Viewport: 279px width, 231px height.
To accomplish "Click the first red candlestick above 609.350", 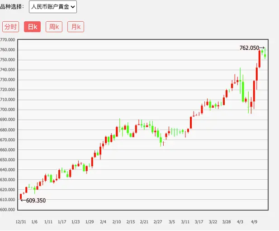I will pyautogui.click(x=21, y=196).
